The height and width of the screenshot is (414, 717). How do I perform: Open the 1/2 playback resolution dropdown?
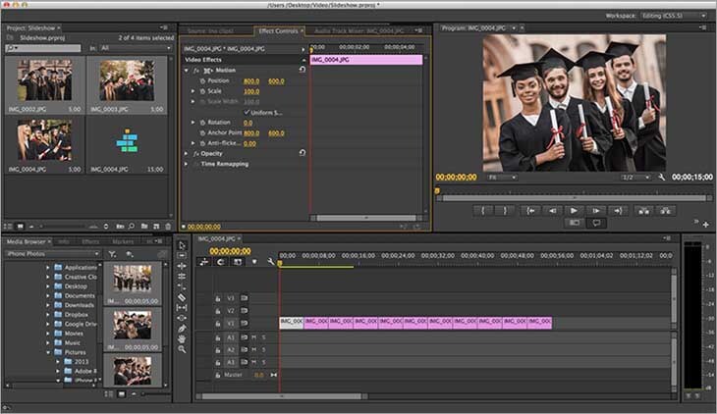tap(635, 178)
